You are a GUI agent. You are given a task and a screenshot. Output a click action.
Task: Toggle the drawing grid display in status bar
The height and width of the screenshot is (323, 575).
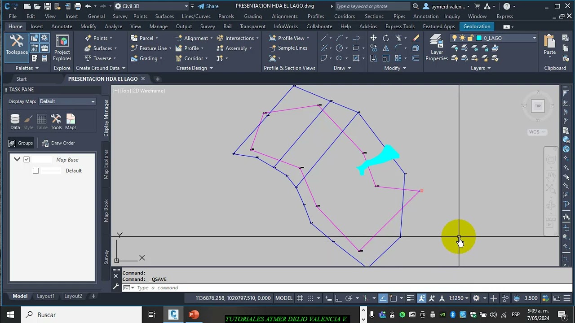tap(300, 298)
